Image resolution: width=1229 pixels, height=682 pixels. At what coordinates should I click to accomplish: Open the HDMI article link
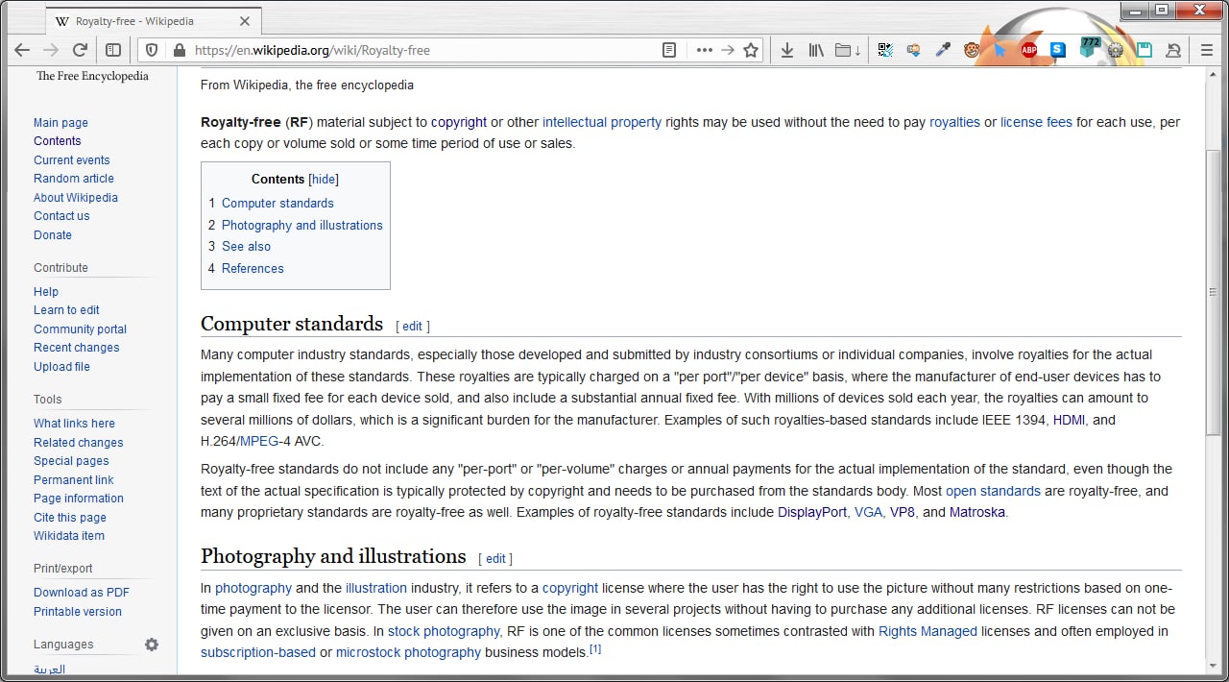pos(1071,420)
